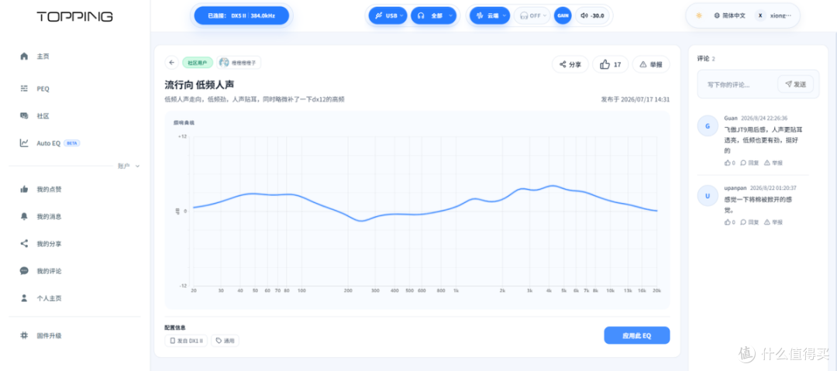Image resolution: width=837 pixels, height=371 pixels.
Task: Click the person icon beside 个人主页
Action: [x=23, y=298]
